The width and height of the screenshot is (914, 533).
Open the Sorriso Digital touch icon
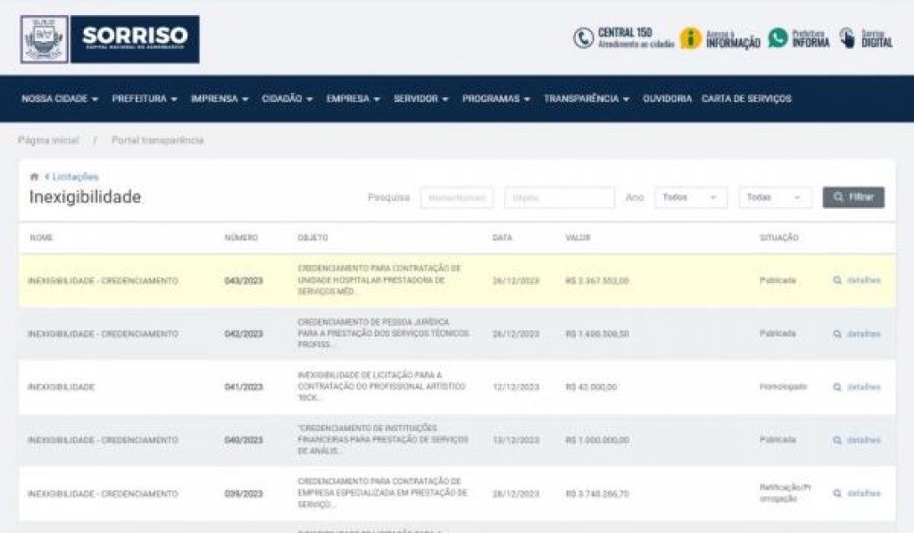[847, 37]
